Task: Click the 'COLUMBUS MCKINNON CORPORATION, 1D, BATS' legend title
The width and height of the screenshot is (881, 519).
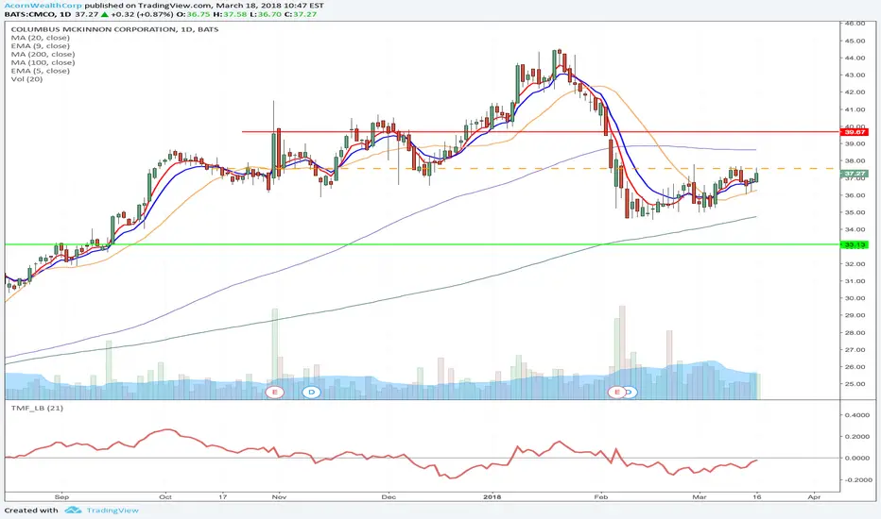Action: click(x=114, y=29)
